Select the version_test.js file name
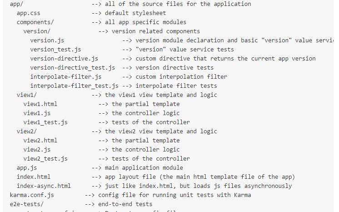Image resolution: width=339 pixels, height=212 pixels. 55,50
